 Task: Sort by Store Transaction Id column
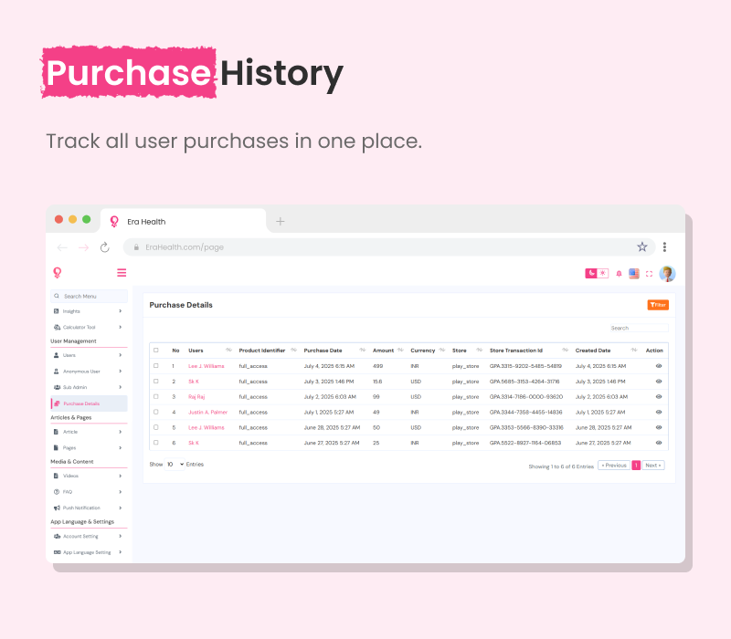(x=565, y=351)
